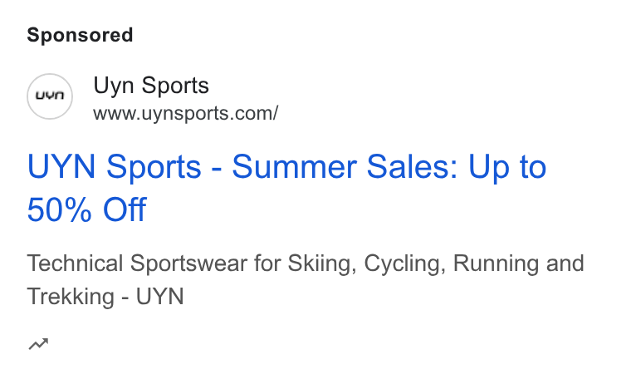The width and height of the screenshot is (631, 384).
Task: Click "UYN" at the headline start
Action: [x=61, y=167]
